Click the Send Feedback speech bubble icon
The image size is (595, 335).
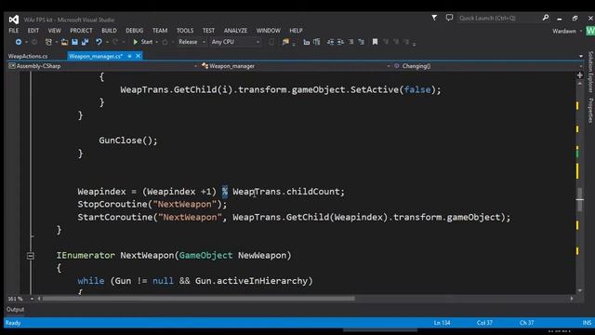[x=449, y=18]
